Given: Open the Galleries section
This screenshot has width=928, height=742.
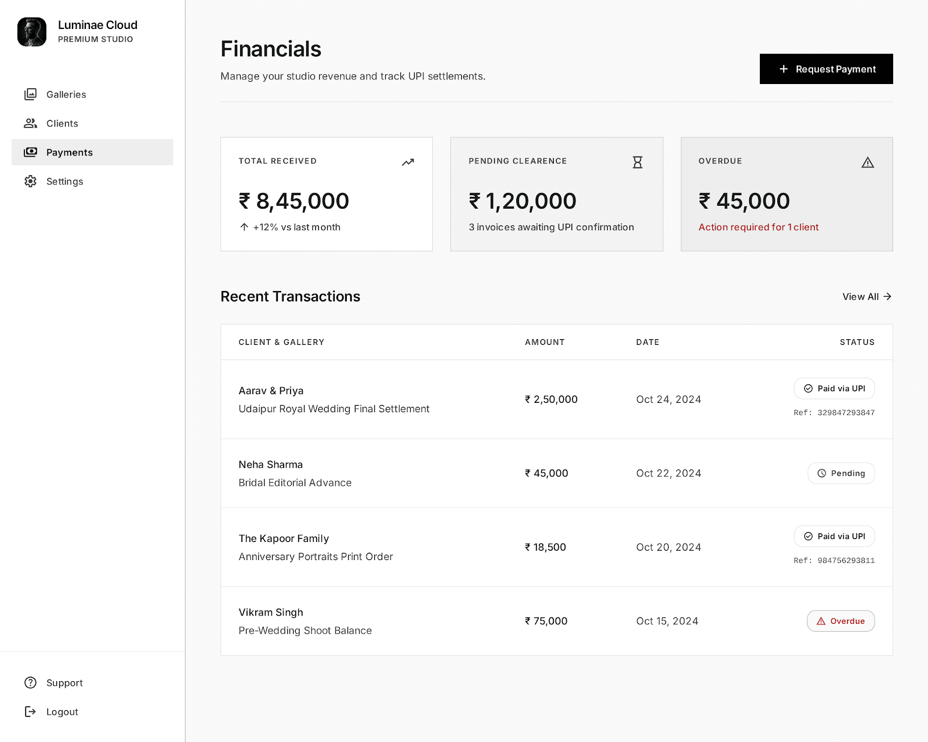Looking at the screenshot, I should pos(92,94).
